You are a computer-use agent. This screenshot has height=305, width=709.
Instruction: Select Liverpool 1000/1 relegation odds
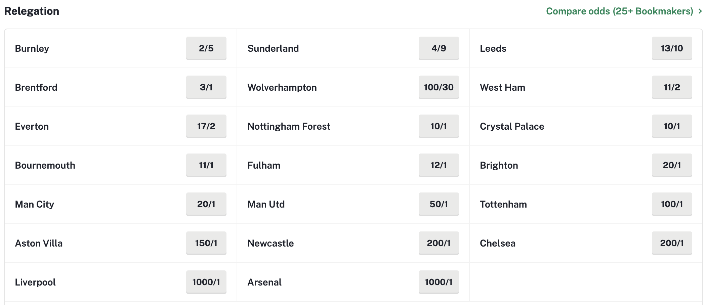206,282
